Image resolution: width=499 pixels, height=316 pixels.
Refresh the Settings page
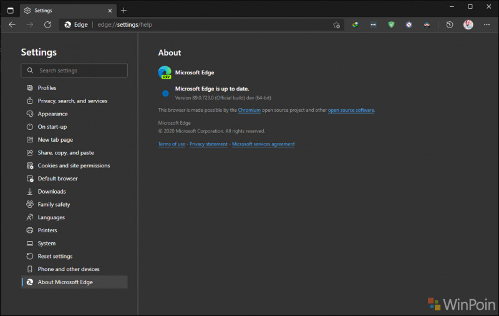click(x=48, y=24)
